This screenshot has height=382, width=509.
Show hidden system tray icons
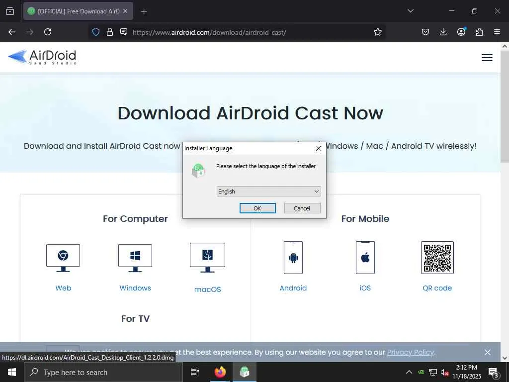point(409,372)
